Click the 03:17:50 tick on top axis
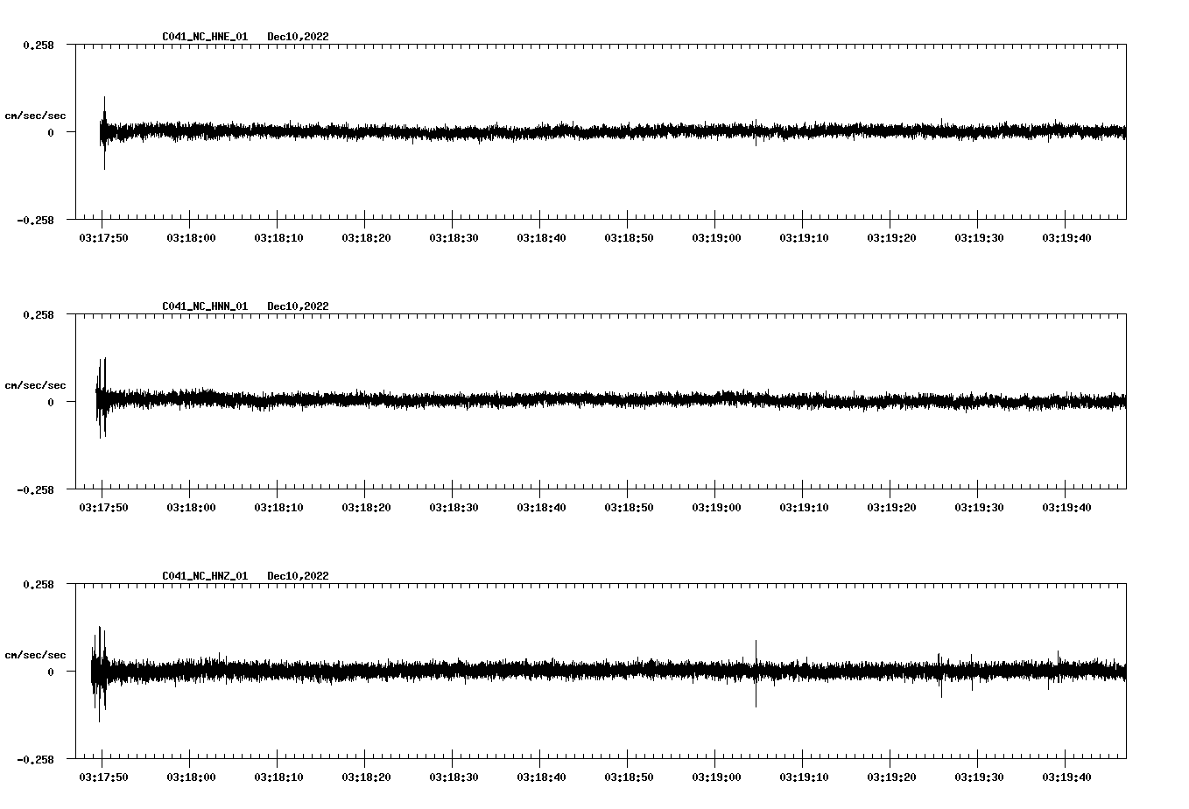1189x809 pixels. pos(102,236)
